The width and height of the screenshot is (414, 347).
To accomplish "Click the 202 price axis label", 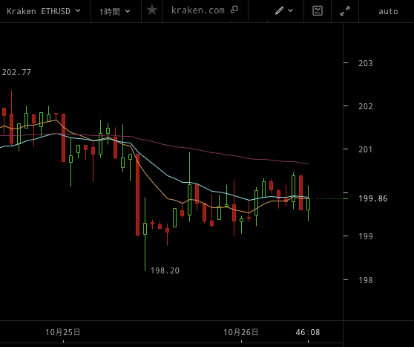I will 366,106.
